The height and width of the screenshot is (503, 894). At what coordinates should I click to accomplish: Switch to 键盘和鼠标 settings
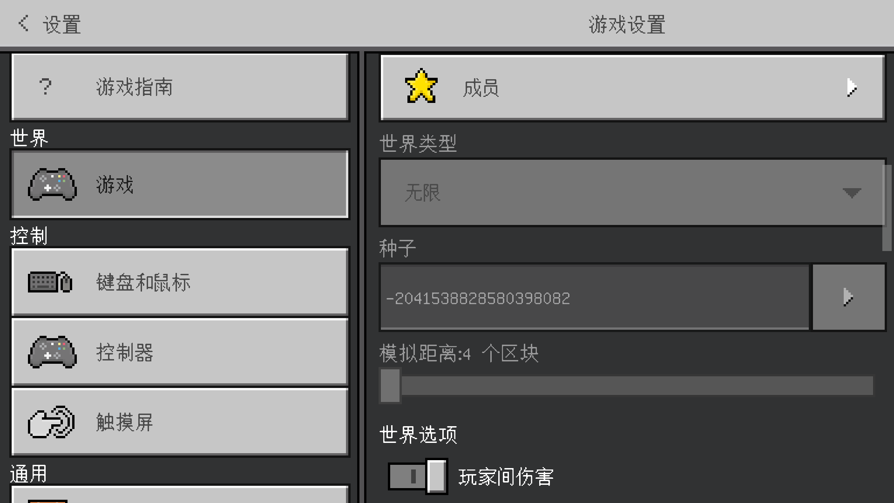tap(180, 282)
